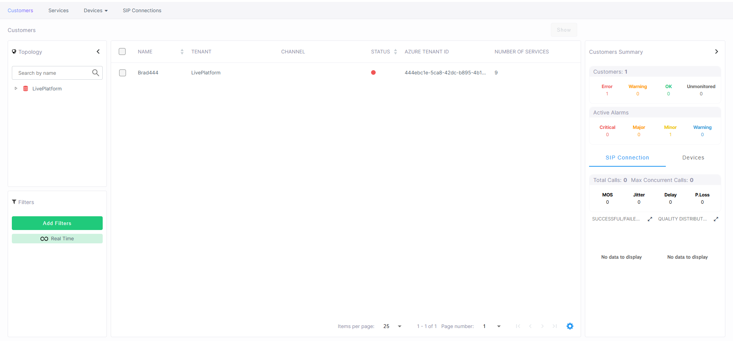The height and width of the screenshot is (341, 733).
Task: Open the Devices dropdown menu
Action: click(95, 11)
